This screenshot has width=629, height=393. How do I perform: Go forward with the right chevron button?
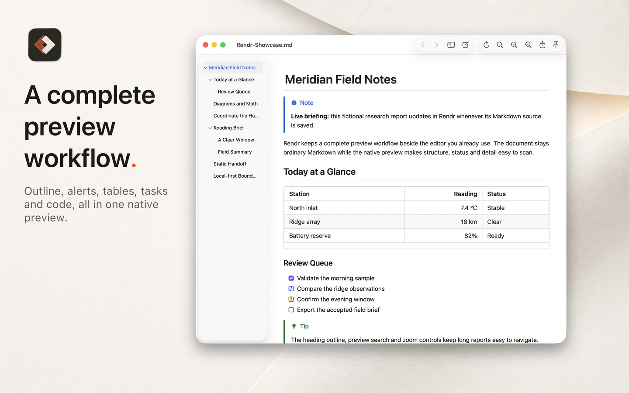pos(436,45)
